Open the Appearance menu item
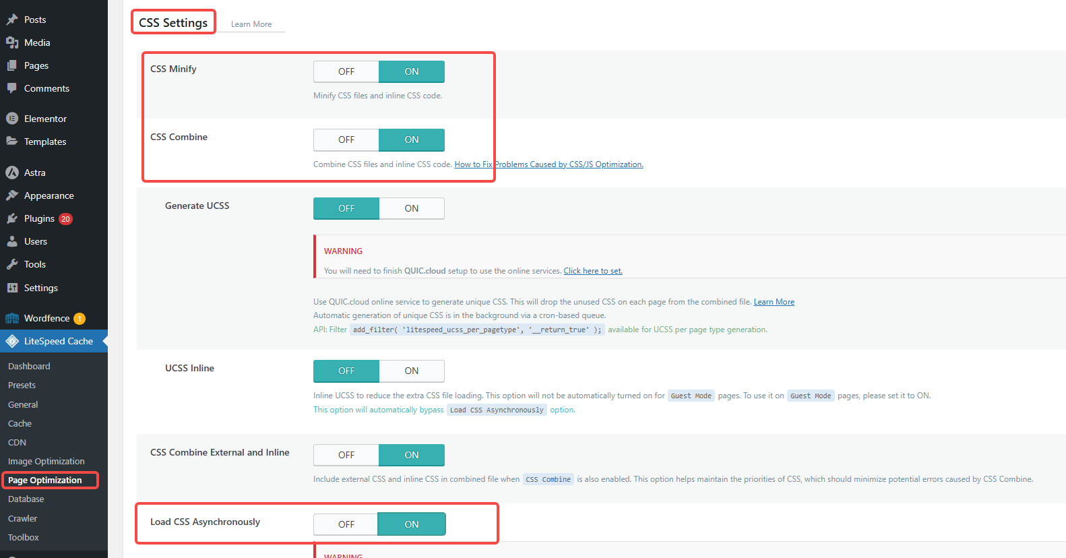The image size is (1066, 558). 49,195
